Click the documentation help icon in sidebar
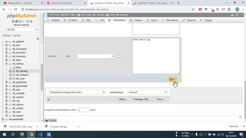 (x=20, y=21)
